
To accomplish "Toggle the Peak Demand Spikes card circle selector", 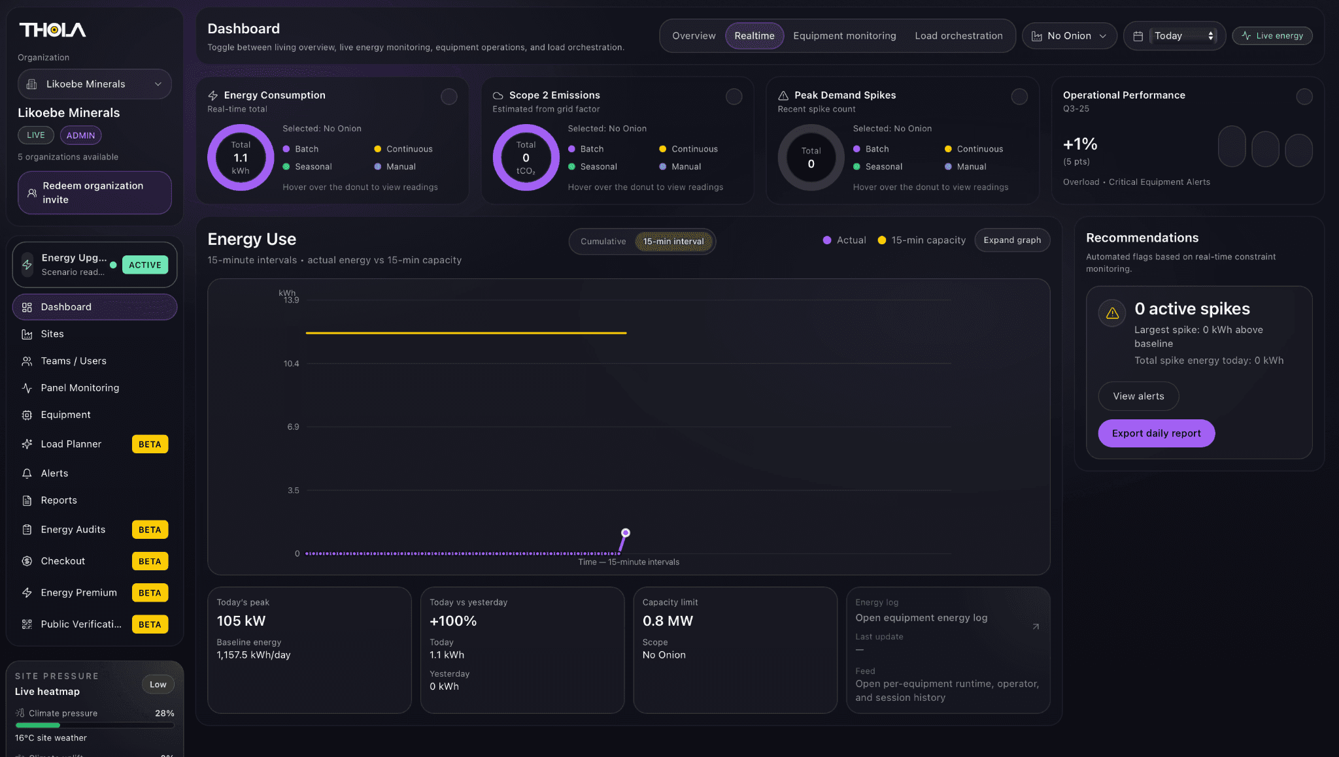I will click(x=1019, y=97).
